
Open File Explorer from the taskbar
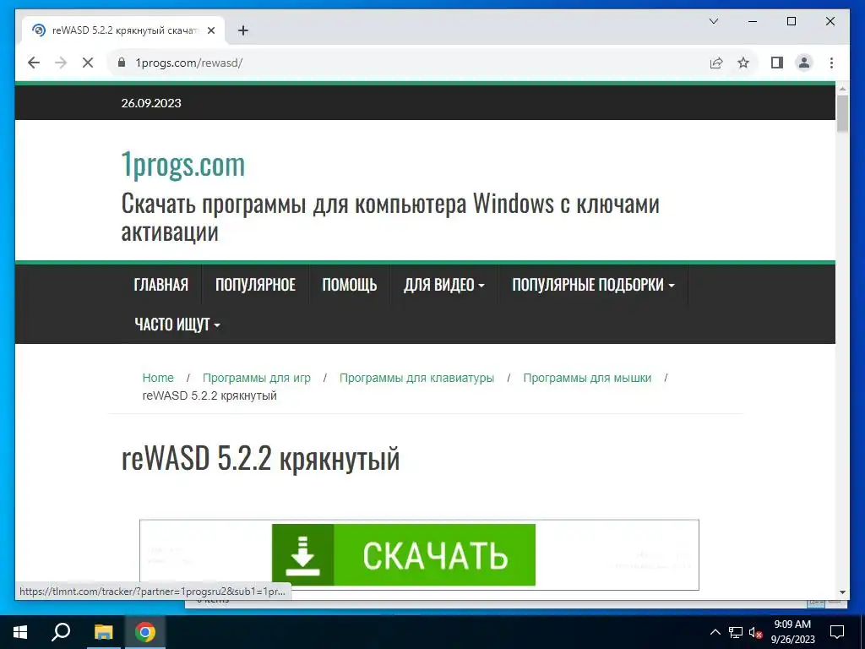[103, 632]
